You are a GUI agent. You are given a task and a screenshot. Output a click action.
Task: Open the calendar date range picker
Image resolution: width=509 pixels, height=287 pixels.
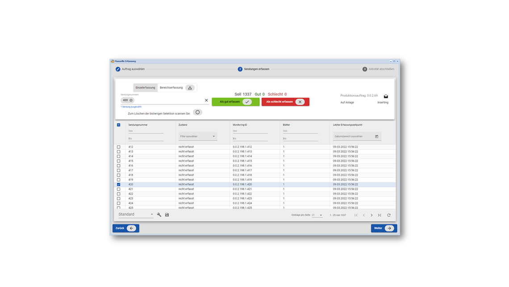377,137
